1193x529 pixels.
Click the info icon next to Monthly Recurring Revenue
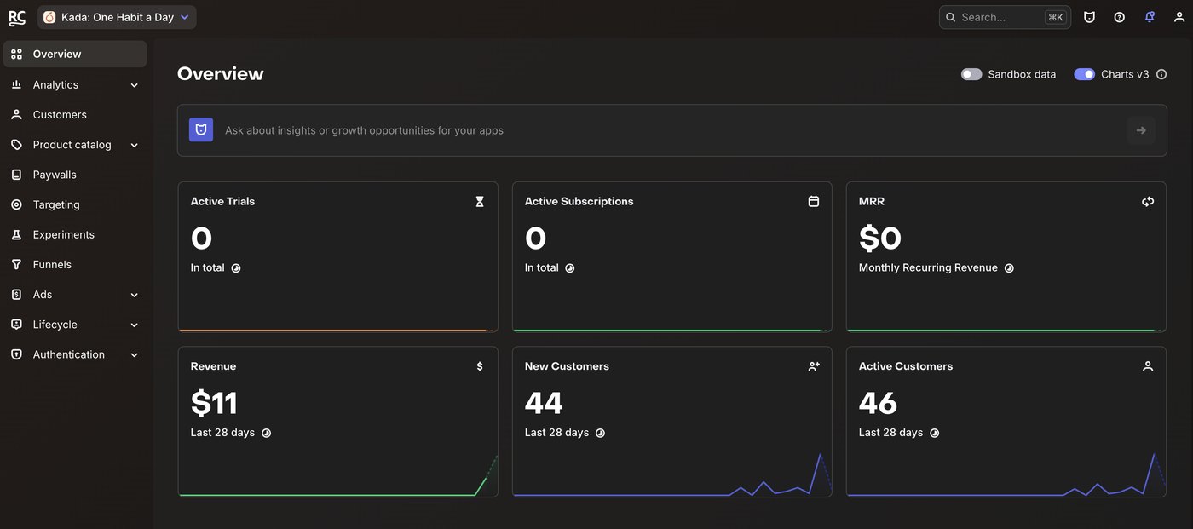coord(1009,268)
